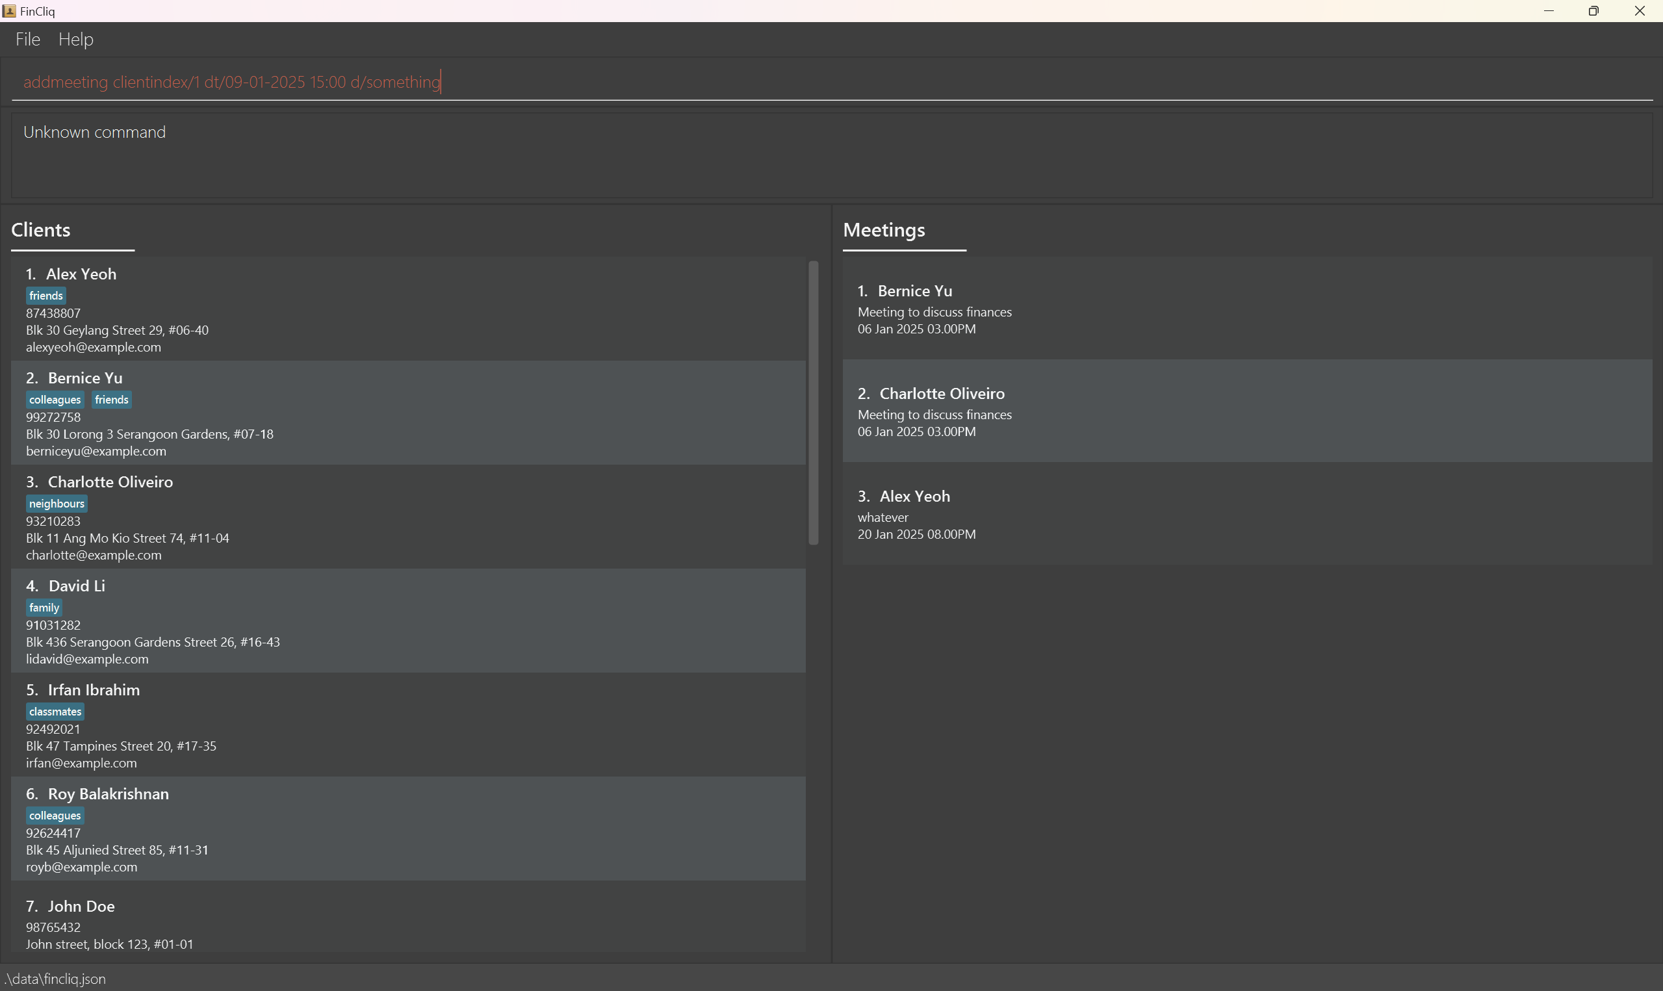
Task: Select Roy Balakrishnan client card
Action: pos(408,829)
